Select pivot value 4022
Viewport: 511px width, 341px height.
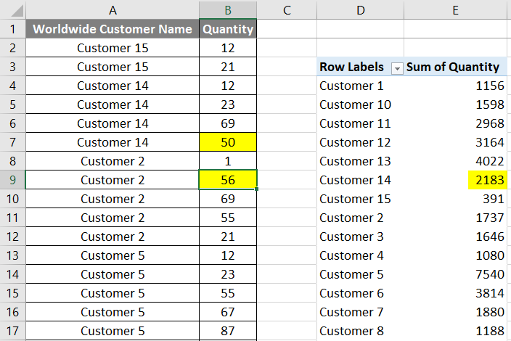(x=456, y=161)
